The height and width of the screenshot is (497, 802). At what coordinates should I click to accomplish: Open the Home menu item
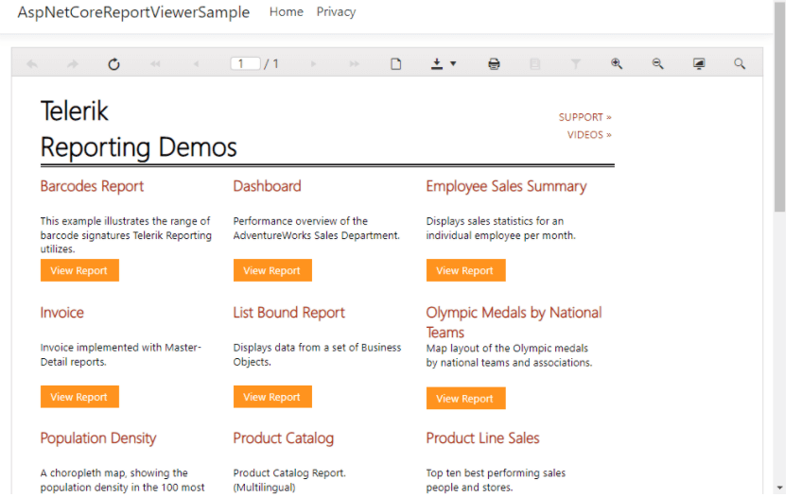pos(287,12)
